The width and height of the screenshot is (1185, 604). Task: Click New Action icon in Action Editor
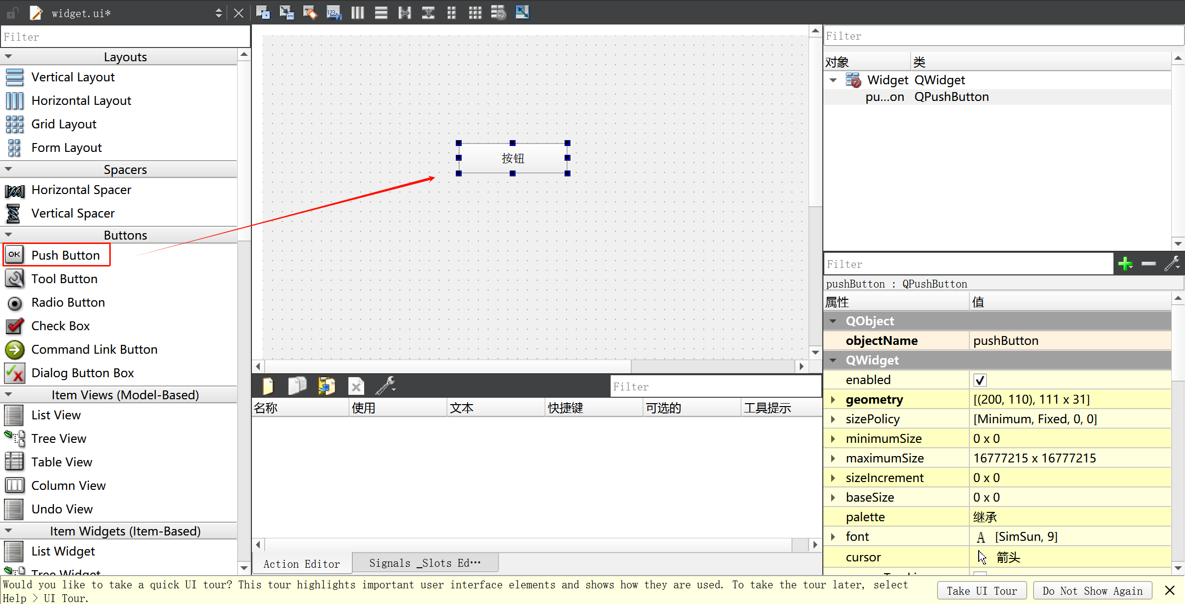268,386
